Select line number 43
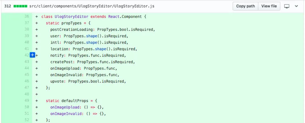This screenshot has width=305, height=123. click(27, 62)
